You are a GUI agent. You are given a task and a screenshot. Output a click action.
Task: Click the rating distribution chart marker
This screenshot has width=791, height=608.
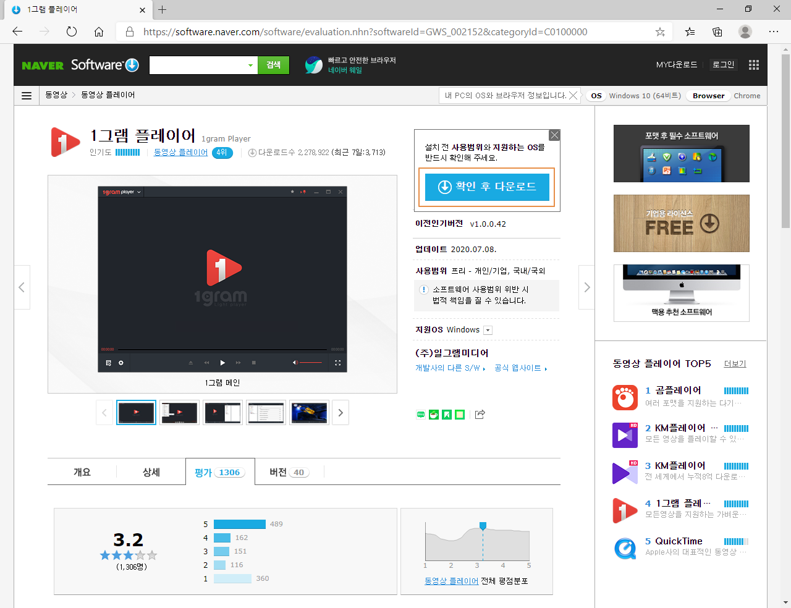483,526
